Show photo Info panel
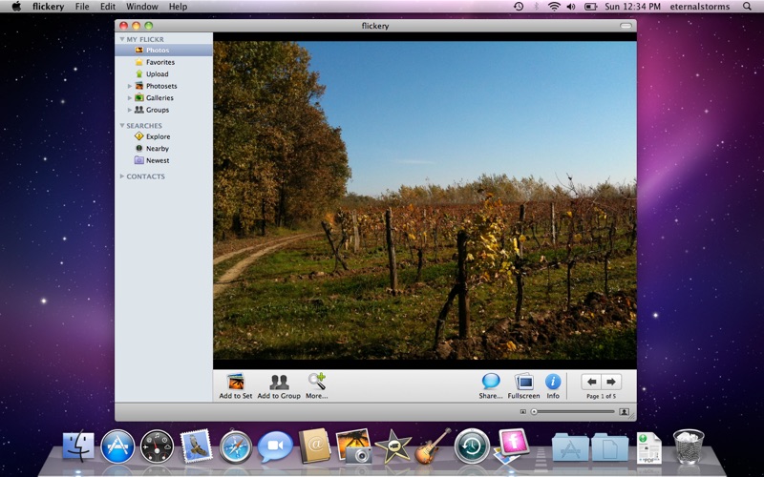This screenshot has width=764, height=477. point(553,382)
